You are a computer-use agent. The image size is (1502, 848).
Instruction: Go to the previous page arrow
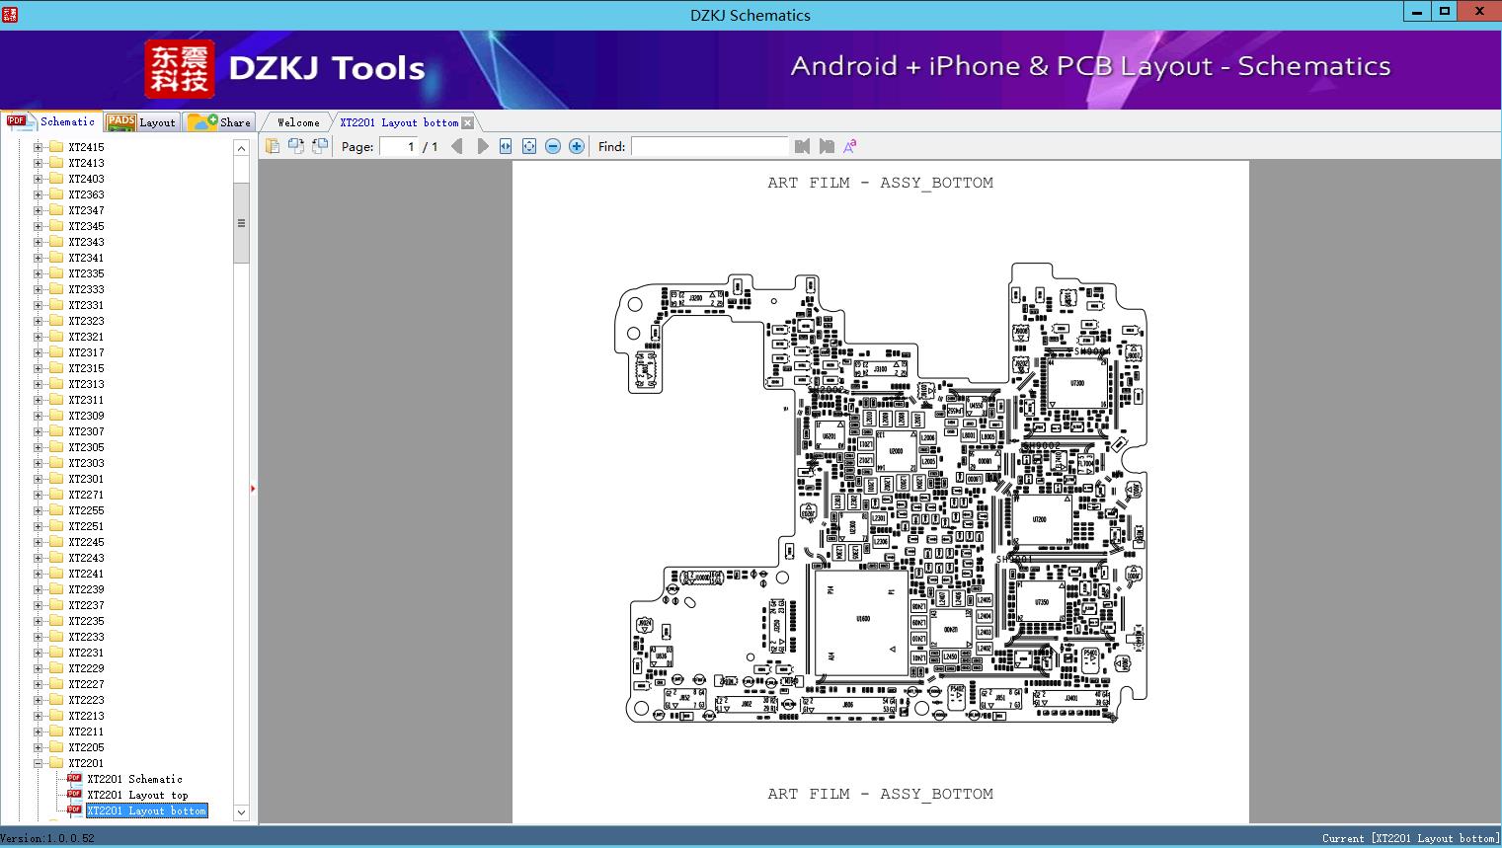[x=456, y=146]
